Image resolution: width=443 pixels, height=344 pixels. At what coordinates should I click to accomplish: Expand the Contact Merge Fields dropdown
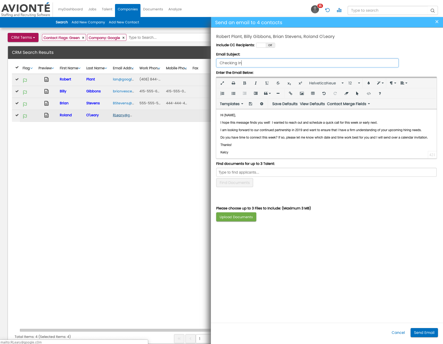(x=348, y=104)
